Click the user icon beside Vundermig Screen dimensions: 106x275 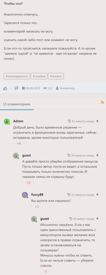coord(57,88)
